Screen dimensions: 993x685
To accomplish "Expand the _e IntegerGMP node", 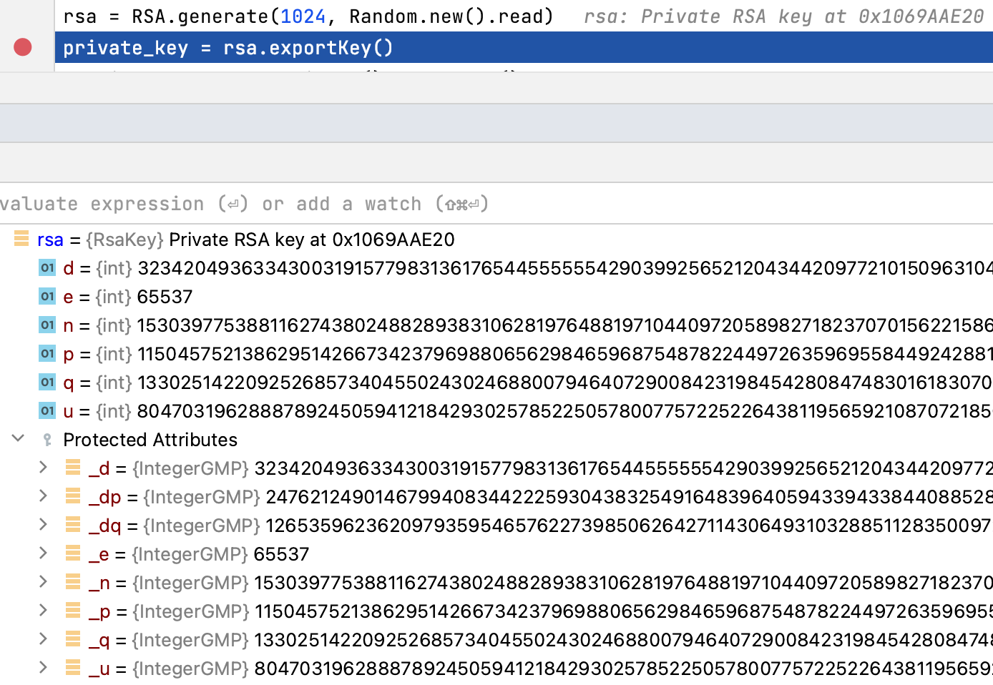I will (43, 553).
